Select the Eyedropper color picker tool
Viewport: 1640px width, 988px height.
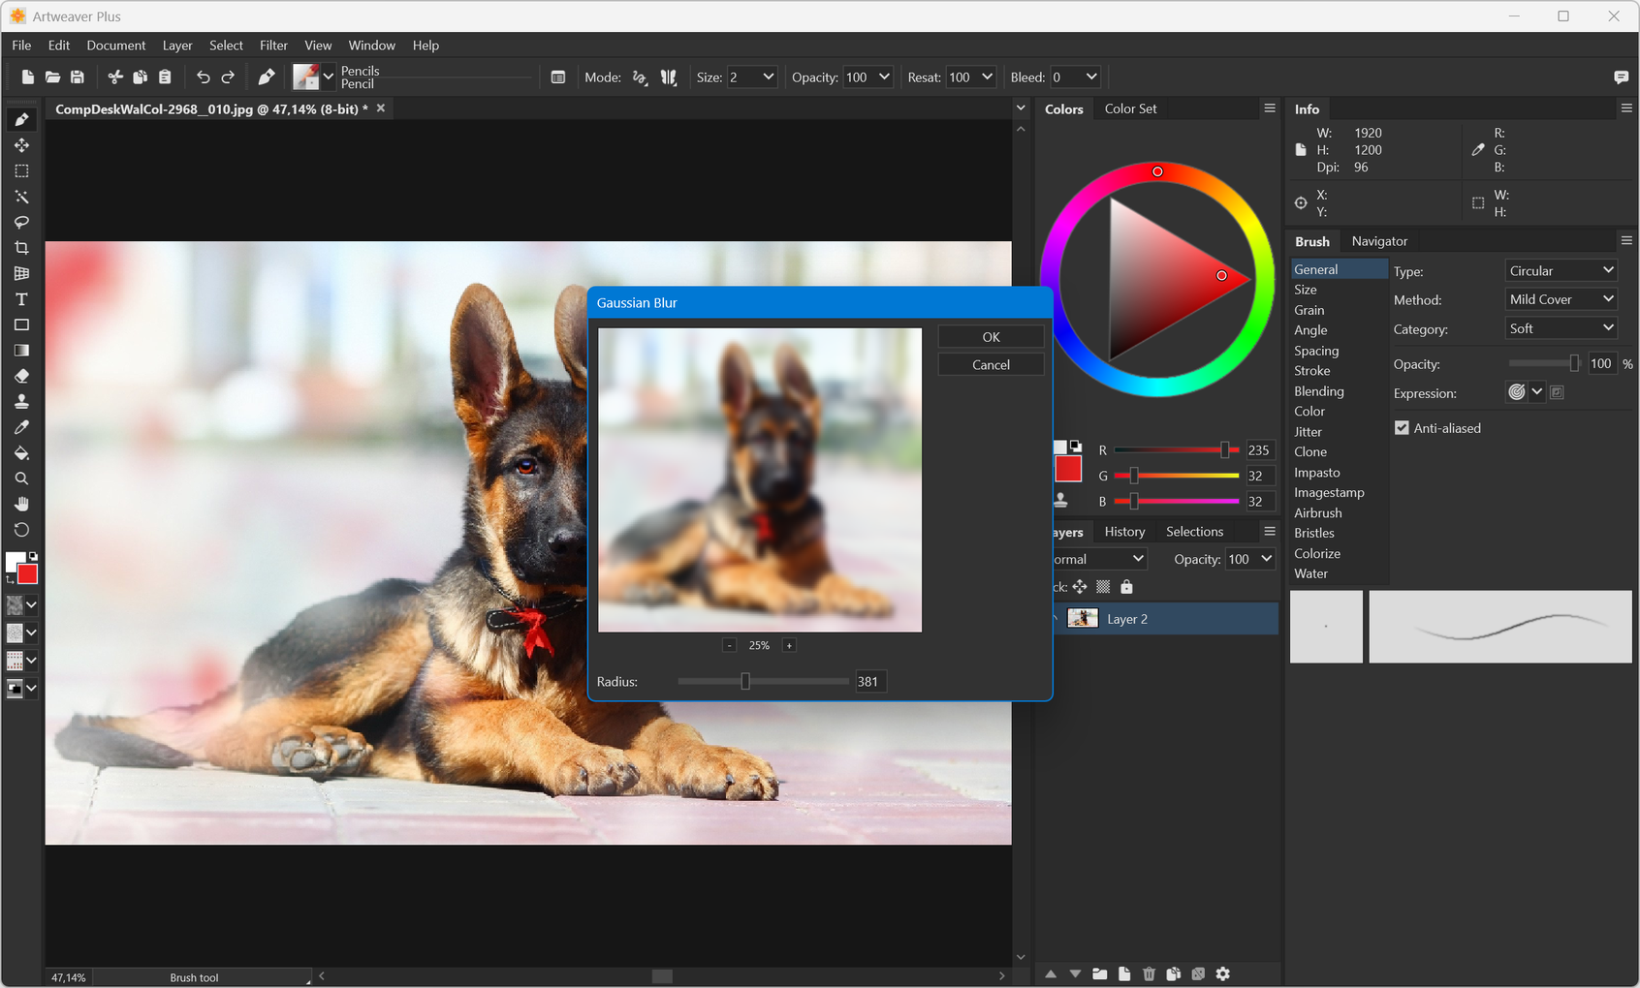(x=21, y=427)
